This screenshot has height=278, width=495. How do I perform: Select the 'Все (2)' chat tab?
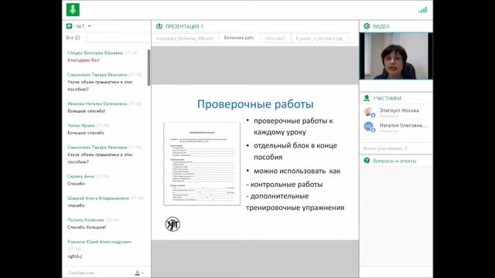pos(73,38)
